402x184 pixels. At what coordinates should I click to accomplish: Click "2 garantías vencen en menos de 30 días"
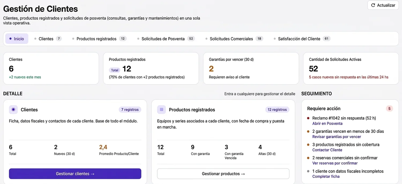[x=348, y=131]
